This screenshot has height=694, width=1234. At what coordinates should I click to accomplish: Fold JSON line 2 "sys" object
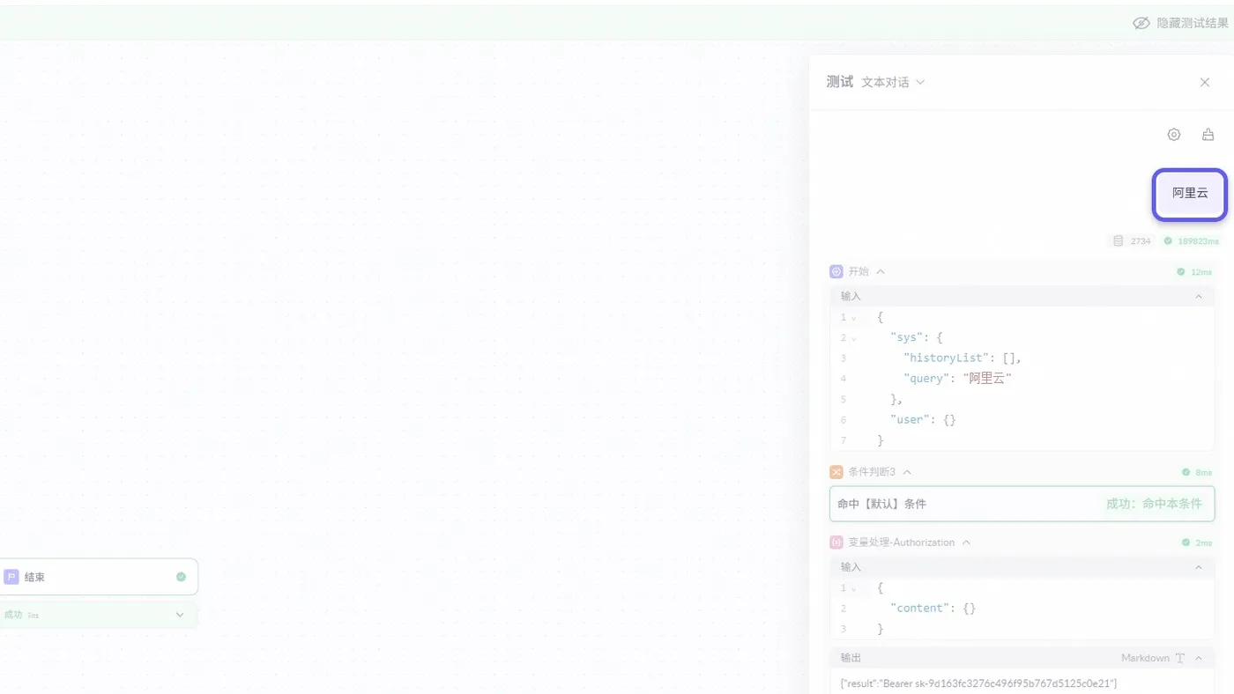853,338
